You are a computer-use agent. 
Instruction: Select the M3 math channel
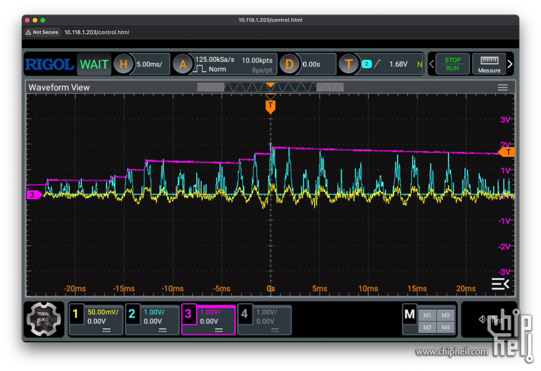click(x=445, y=315)
